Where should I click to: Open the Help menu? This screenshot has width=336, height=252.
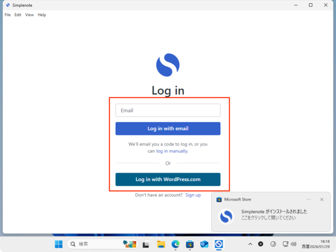(x=42, y=15)
